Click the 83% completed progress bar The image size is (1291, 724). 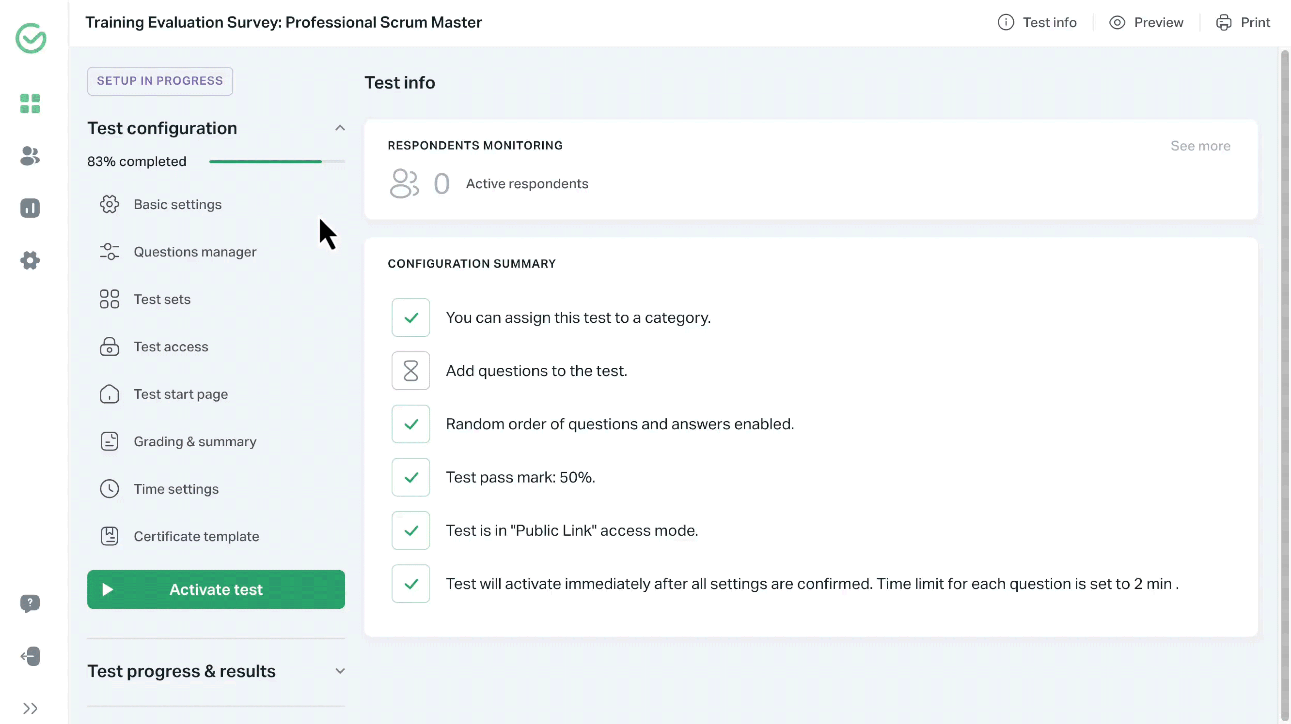277,162
